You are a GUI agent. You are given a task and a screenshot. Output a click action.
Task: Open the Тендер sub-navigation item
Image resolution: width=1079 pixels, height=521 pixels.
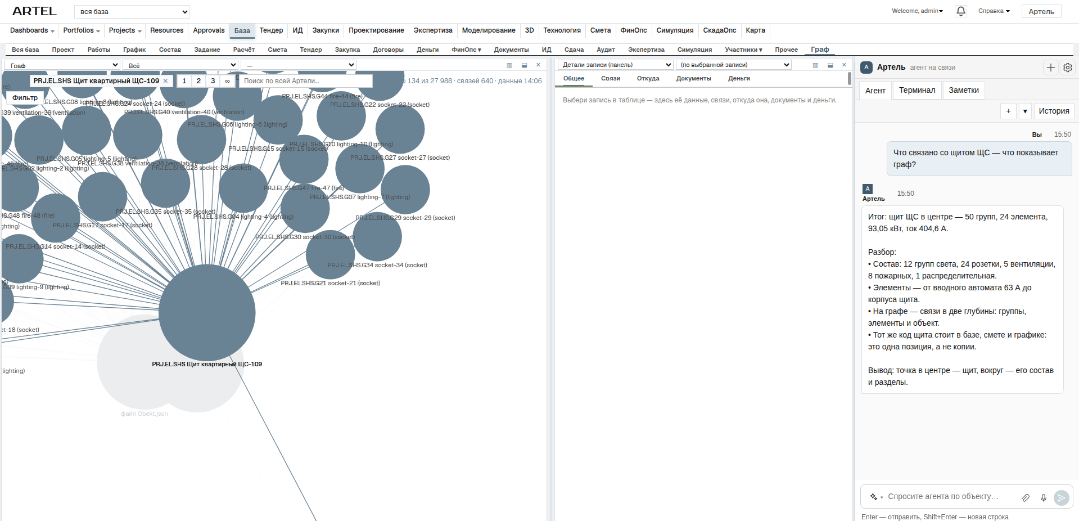click(x=311, y=50)
